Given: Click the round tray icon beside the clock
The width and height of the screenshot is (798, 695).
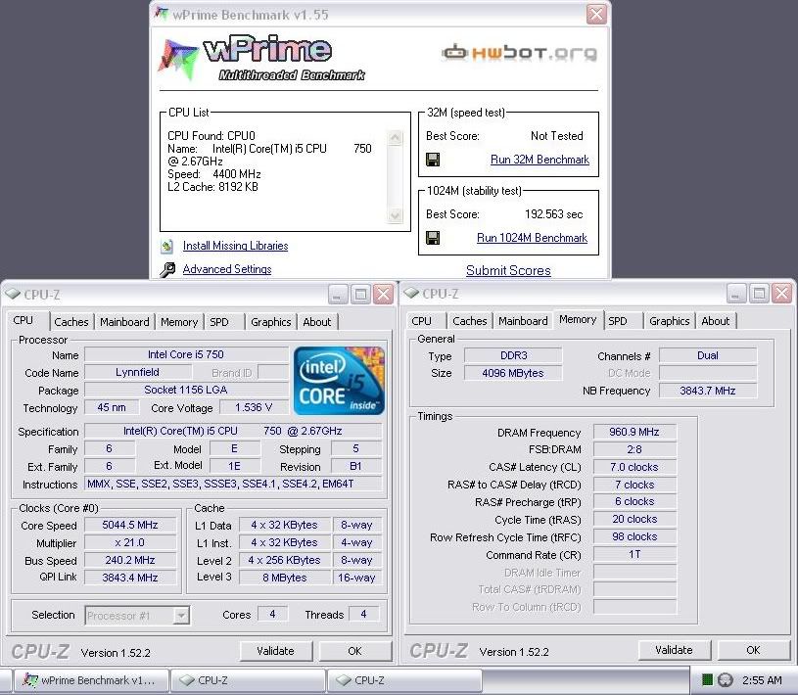Looking at the screenshot, I should point(725,679).
